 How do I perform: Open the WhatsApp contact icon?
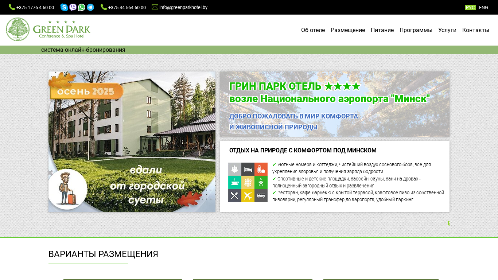82,7
